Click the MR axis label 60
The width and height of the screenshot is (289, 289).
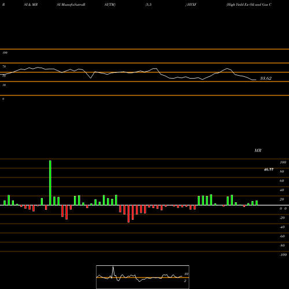[282, 181]
